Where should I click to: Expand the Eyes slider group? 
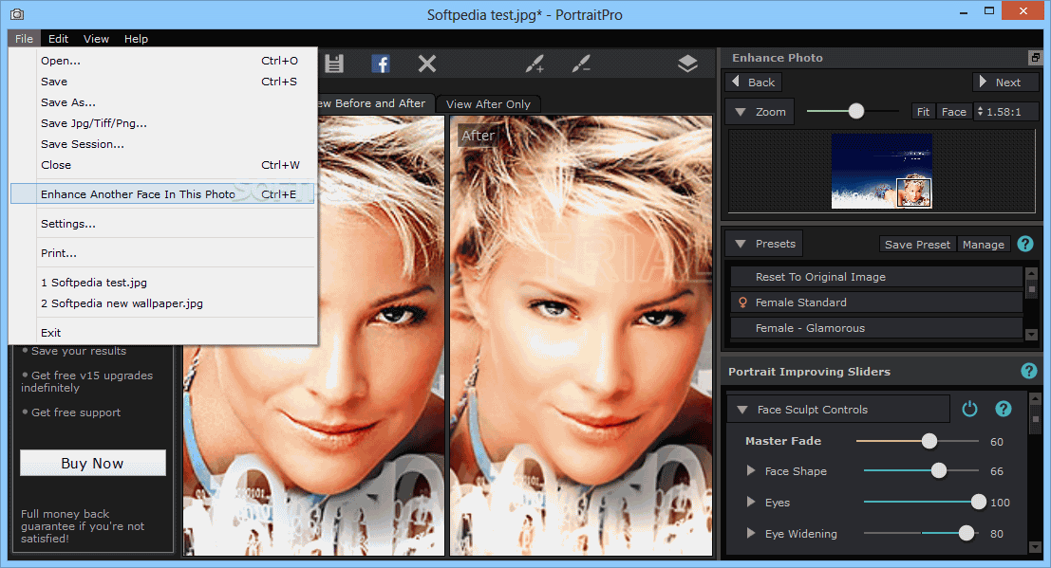pyautogui.click(x=751, y=502)
